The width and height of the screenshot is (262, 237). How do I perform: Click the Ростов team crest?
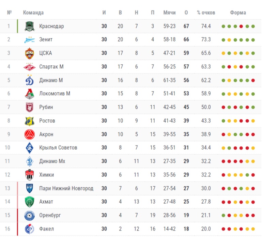[x=30, y=121]
